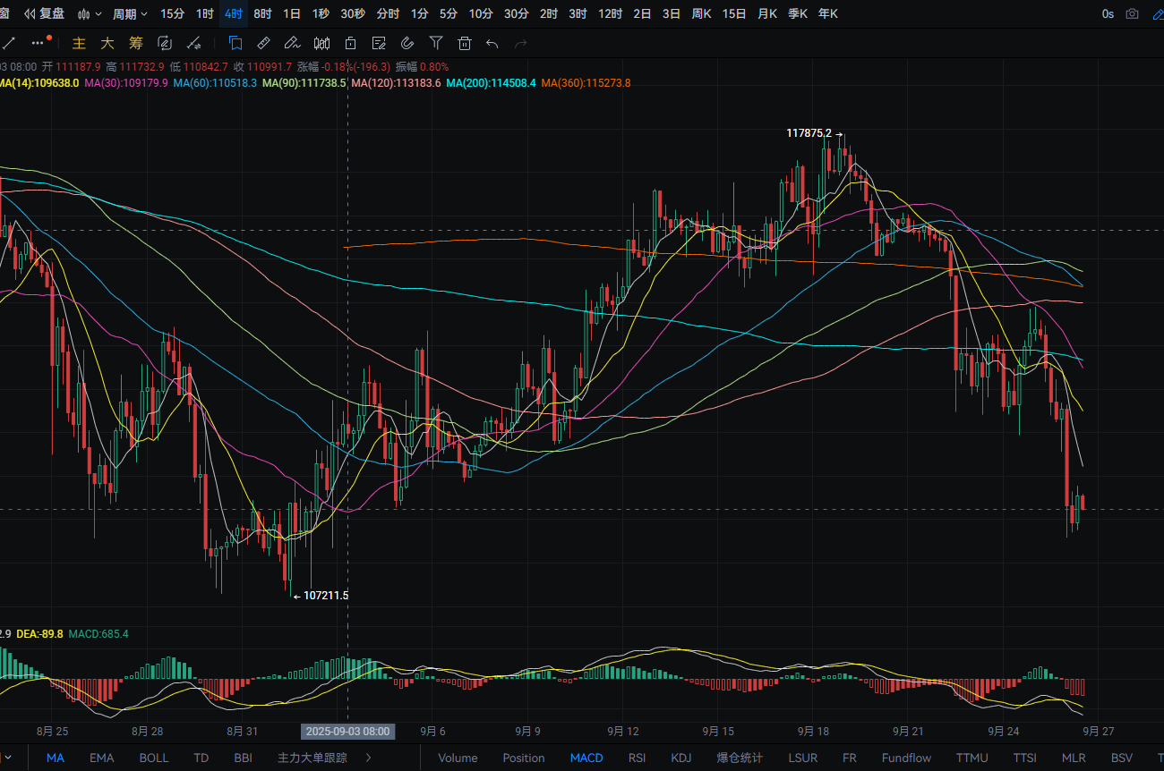Viewport: 1164px width, 771px height.
Task: Take a chart screenshot with camera icon
Action: 1132,13
